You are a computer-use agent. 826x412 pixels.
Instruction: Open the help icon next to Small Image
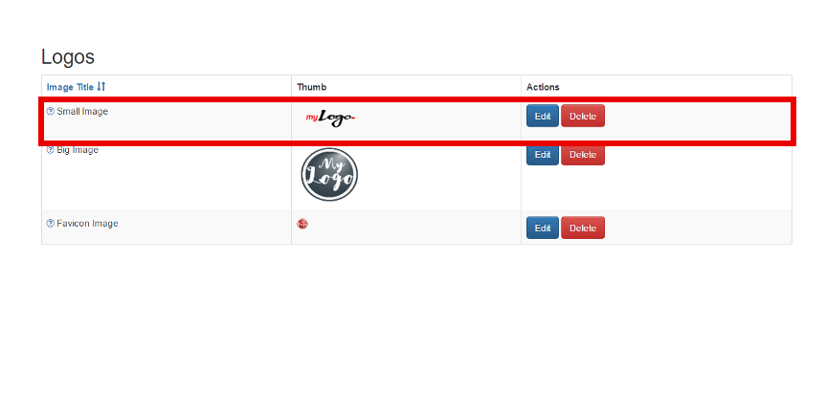tap(51, 111)
